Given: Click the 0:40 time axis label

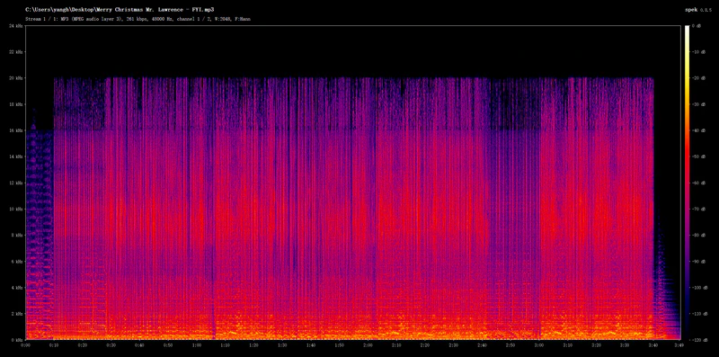Looking at the screenshot, I should [x=140, y=344].
